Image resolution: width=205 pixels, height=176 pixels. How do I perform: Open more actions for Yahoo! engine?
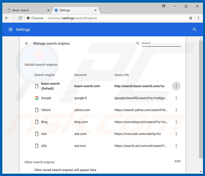click(176, 110)
